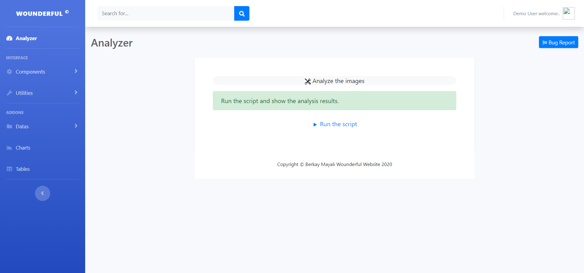Expand the Utilities submenu chevron
The height and width of the screenshot is (273, 584).
click(76, 92)
